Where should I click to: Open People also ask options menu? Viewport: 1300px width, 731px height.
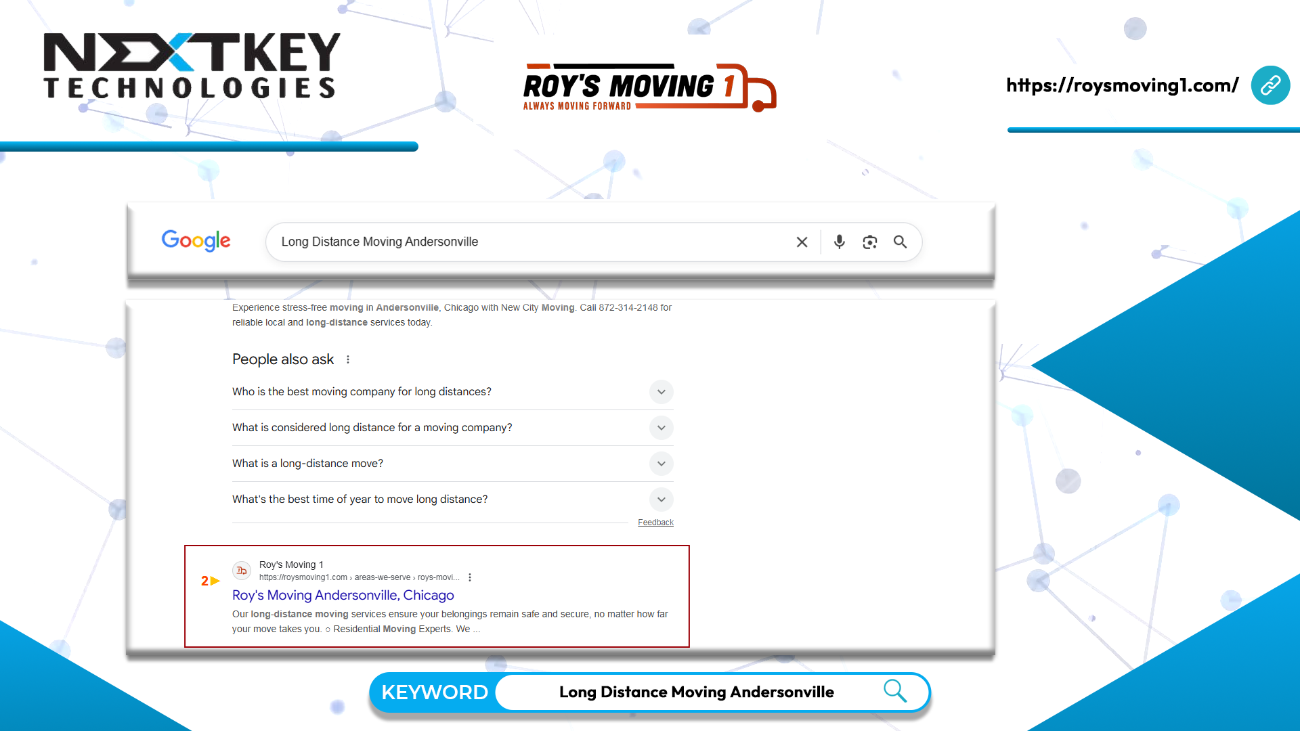pos(348,360)
